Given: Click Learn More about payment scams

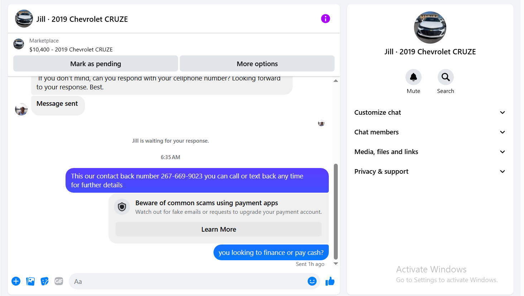Looking at the screenshot, I should point(218,229).
